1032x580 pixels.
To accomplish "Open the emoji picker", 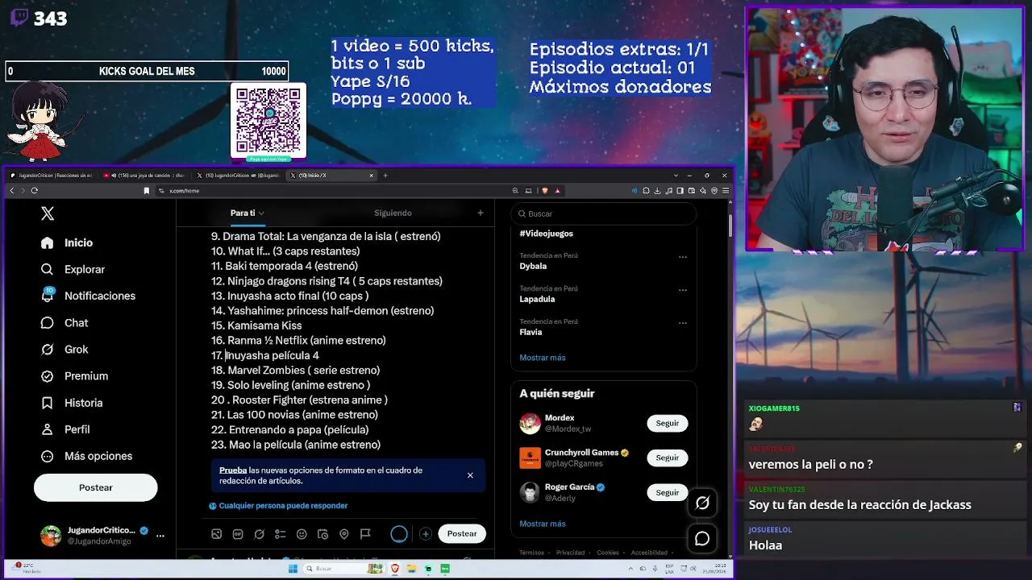I will 302,534.
